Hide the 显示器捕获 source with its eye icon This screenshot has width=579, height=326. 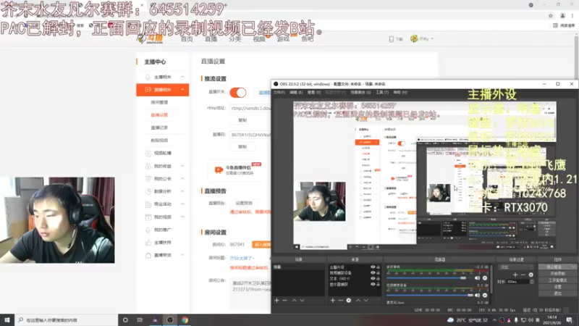[x=373, y=285]
